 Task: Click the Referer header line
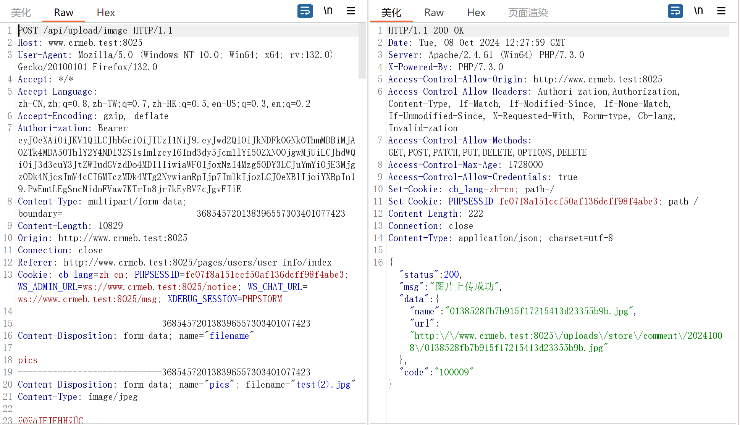pyautogui.click(x=175, y=262)
